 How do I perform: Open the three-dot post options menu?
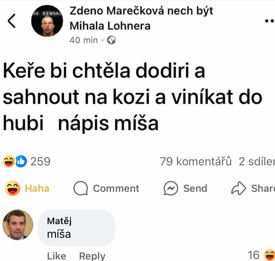270,21
